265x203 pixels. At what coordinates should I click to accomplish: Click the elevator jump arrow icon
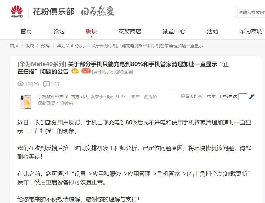(x=252, y=96)
